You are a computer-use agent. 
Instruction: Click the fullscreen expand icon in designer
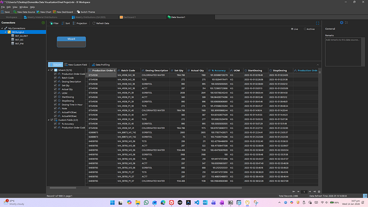(x=318, y=23)
